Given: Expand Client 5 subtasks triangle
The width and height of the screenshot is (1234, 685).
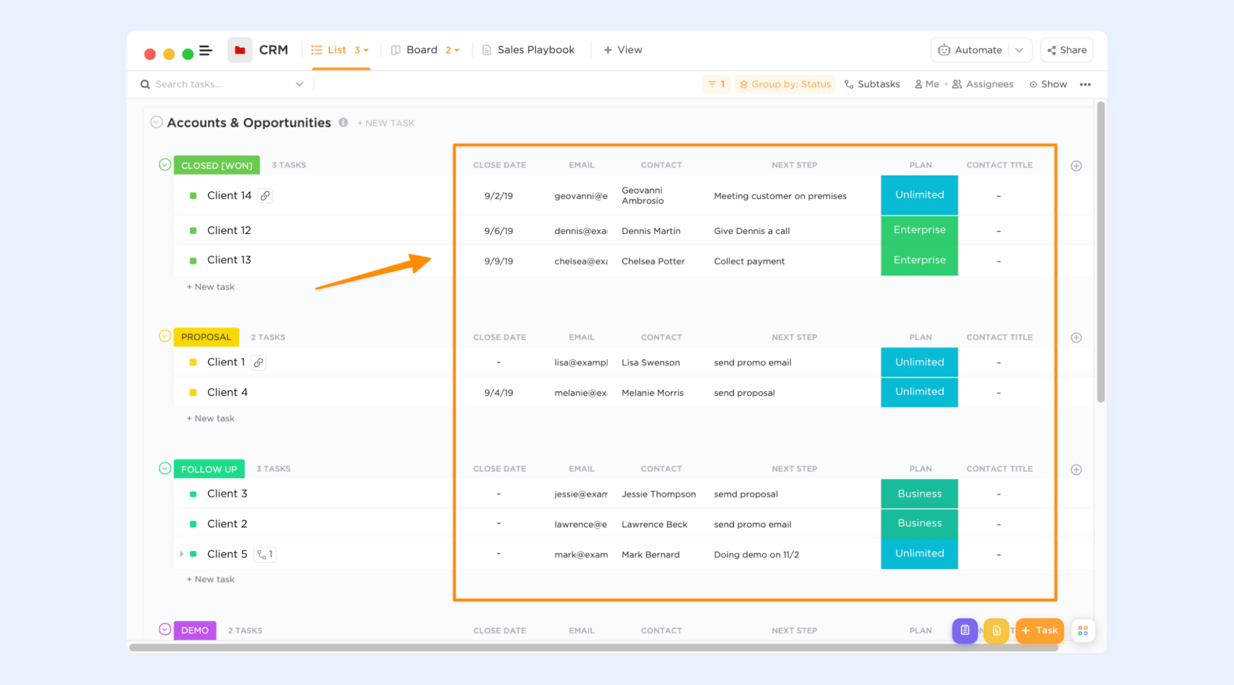Looking at the screenshot, I should pyautogui.click(x=182, y=554).
